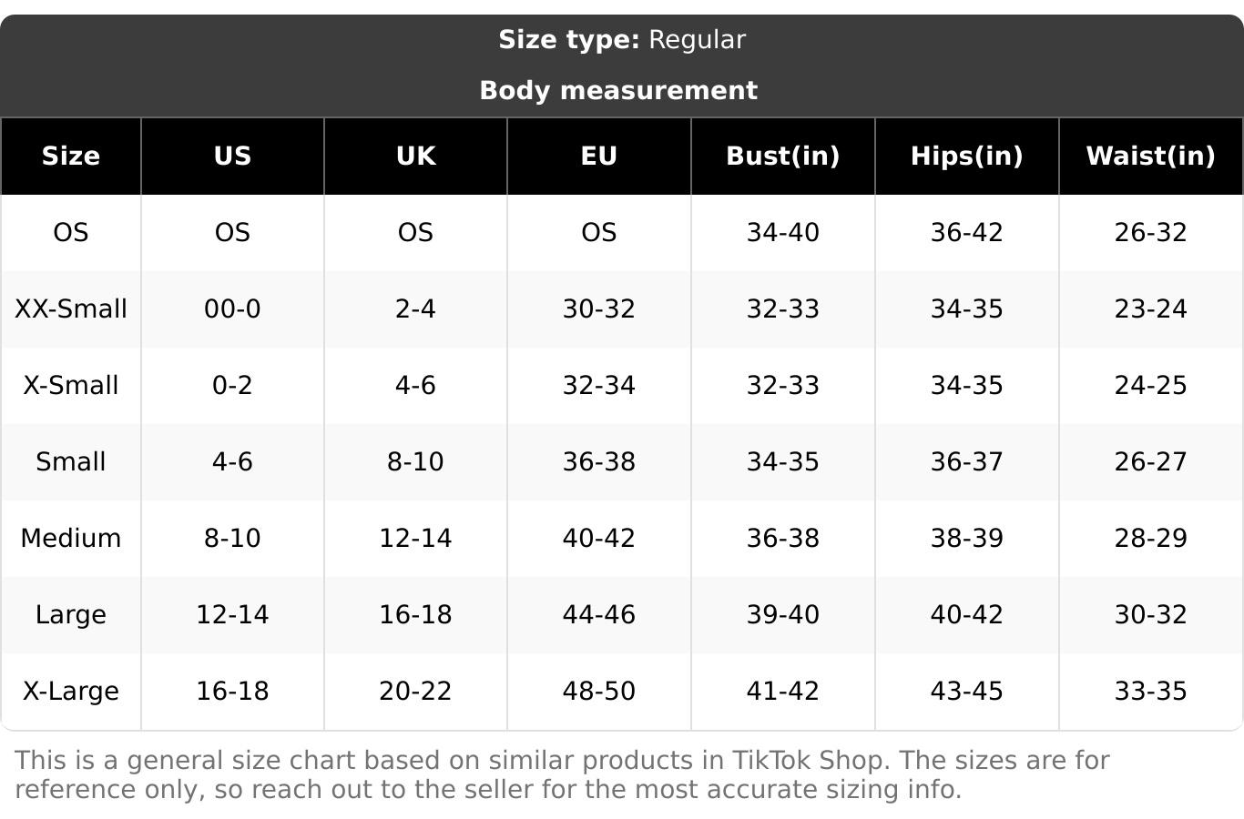This screenshot has height=819, width=1244.
Task: Click the Bust(in) column header
Action: click(782, 156)
